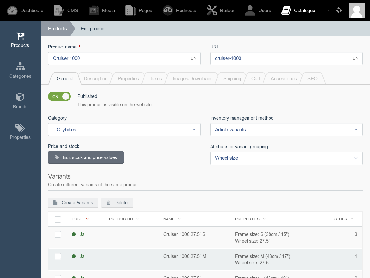This screenshot has width=370, height=278.
Task: Switch to the Images/Downloads tab
Action: pyautogui.click(x=192, y=79)
